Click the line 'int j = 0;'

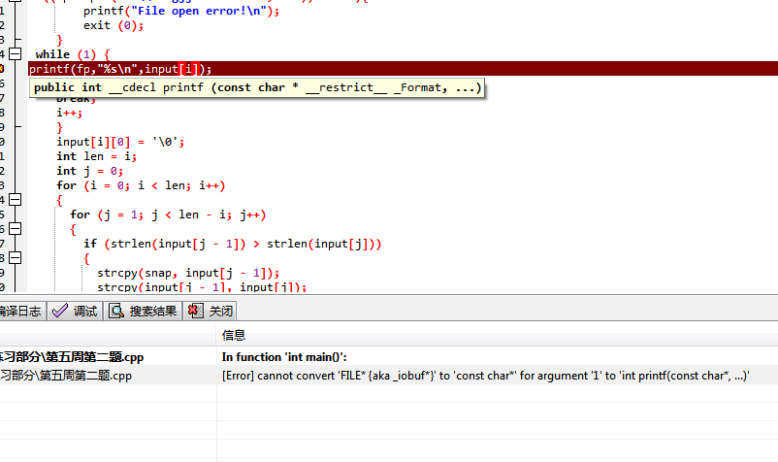[x=89, y=171]
